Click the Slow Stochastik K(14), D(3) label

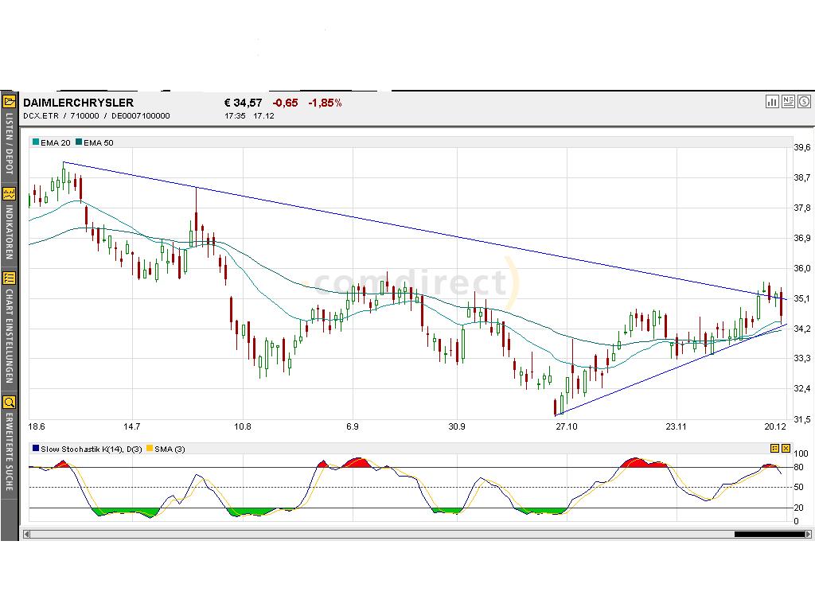(x=91, y=449)
